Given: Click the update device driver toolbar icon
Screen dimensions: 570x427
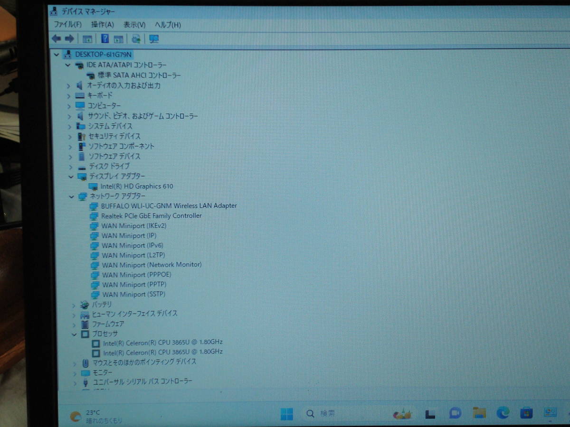Looking at the screenshot, I should tap(136, 39).
